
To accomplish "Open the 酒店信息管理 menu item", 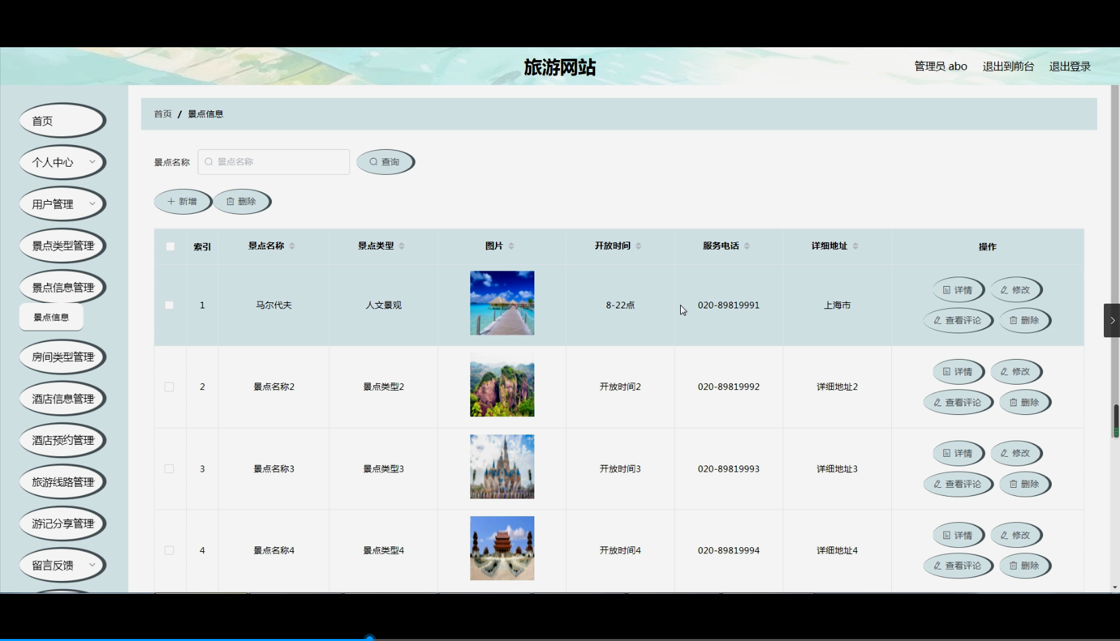I will click(63, 399).
